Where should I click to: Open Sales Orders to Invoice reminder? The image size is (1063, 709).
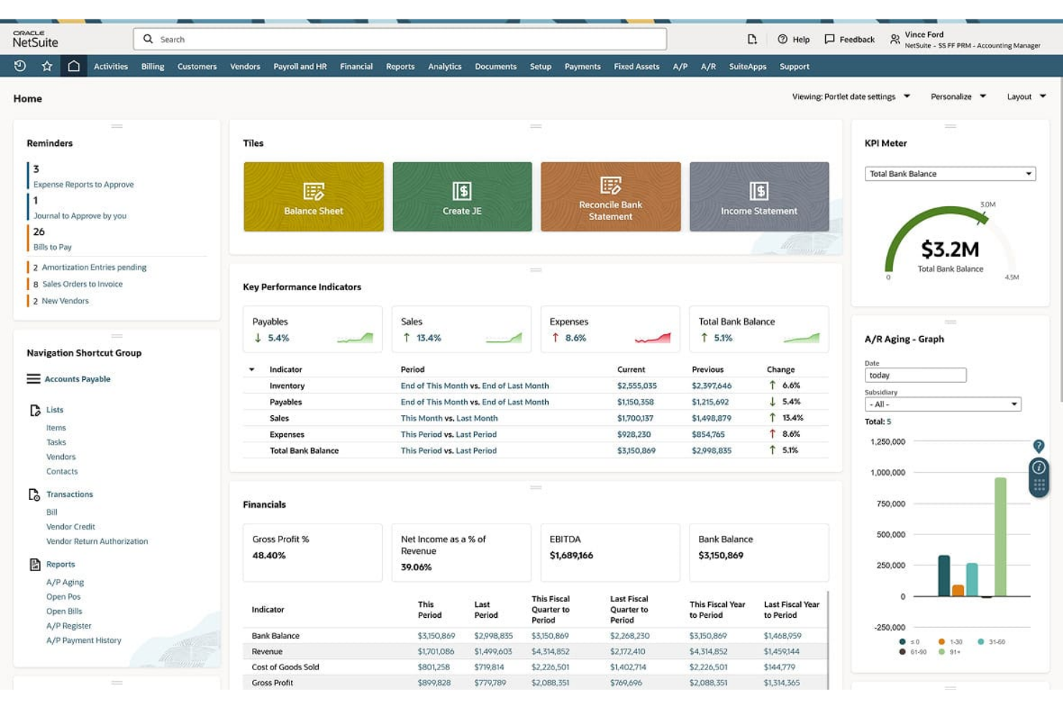[82, 284]
